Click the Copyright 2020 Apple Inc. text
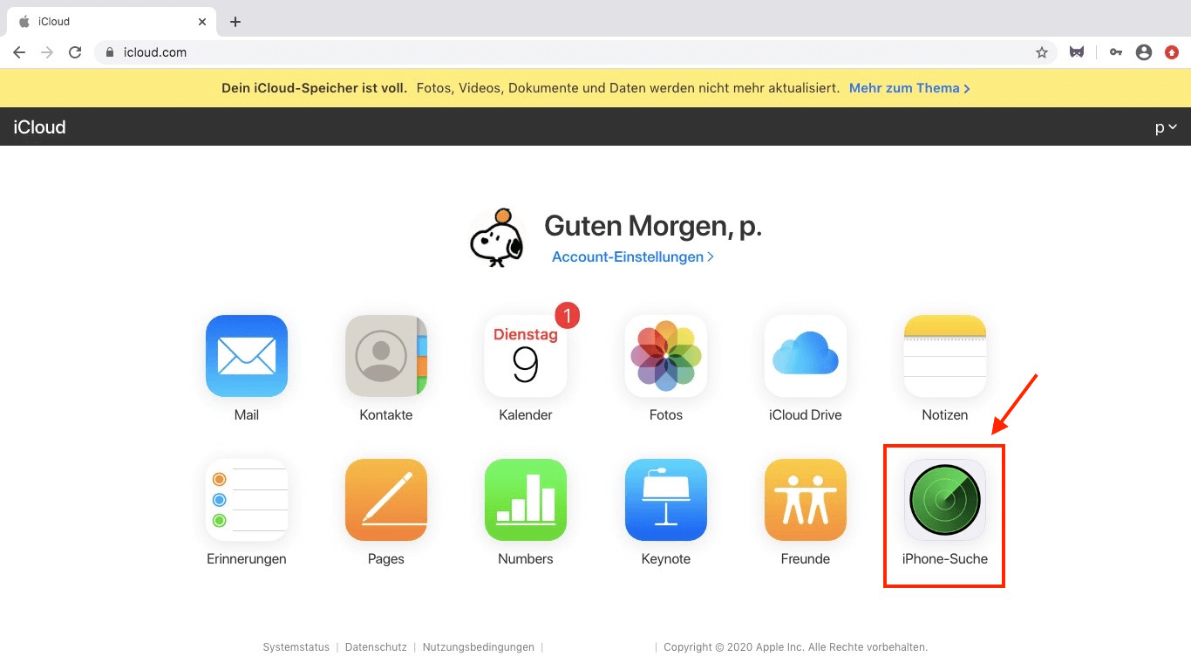The width and height of the screenshot is (1191, 670). coord(795,647)
